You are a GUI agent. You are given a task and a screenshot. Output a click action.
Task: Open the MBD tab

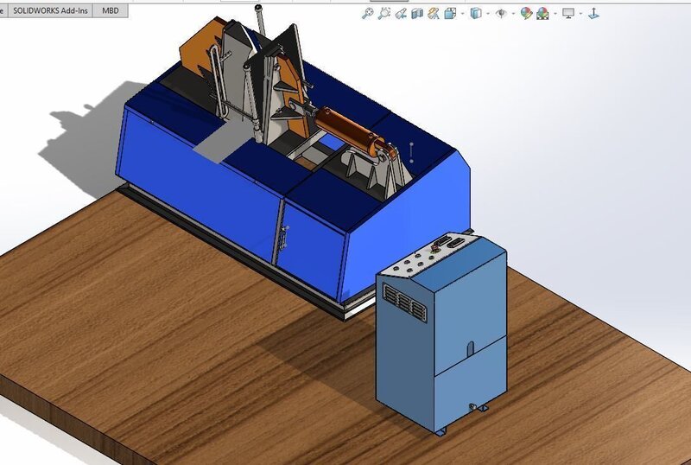(x=111, y=10)
